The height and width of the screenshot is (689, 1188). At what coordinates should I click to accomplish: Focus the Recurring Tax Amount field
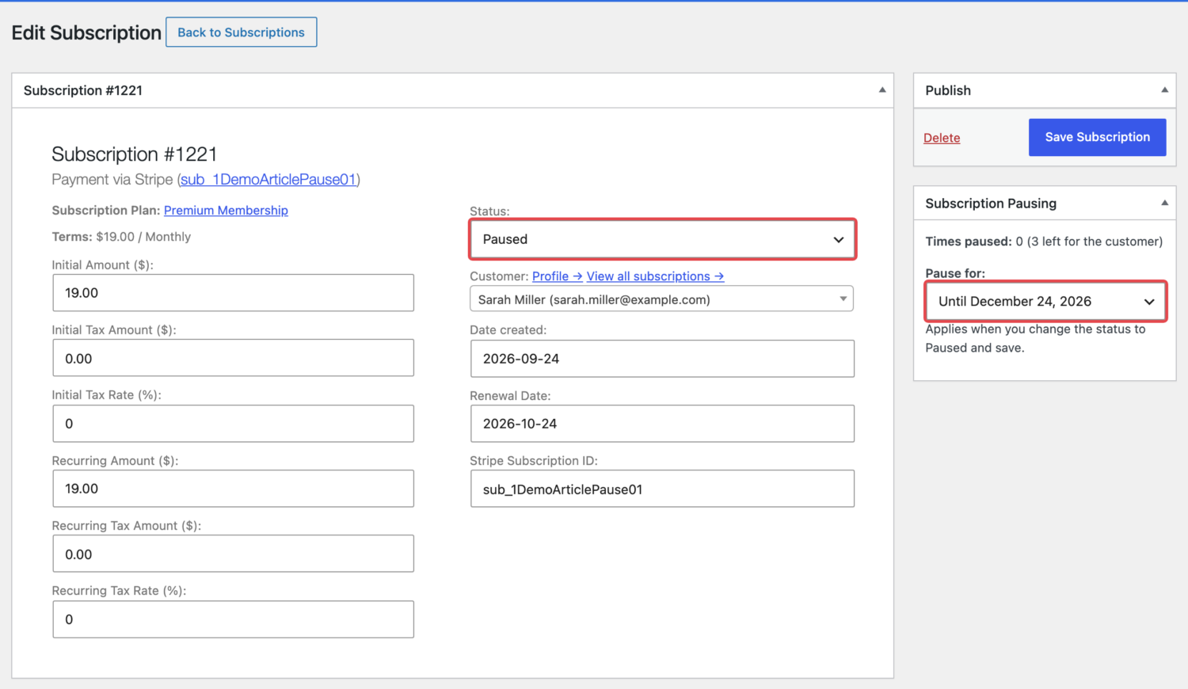[x=234, y=554]
